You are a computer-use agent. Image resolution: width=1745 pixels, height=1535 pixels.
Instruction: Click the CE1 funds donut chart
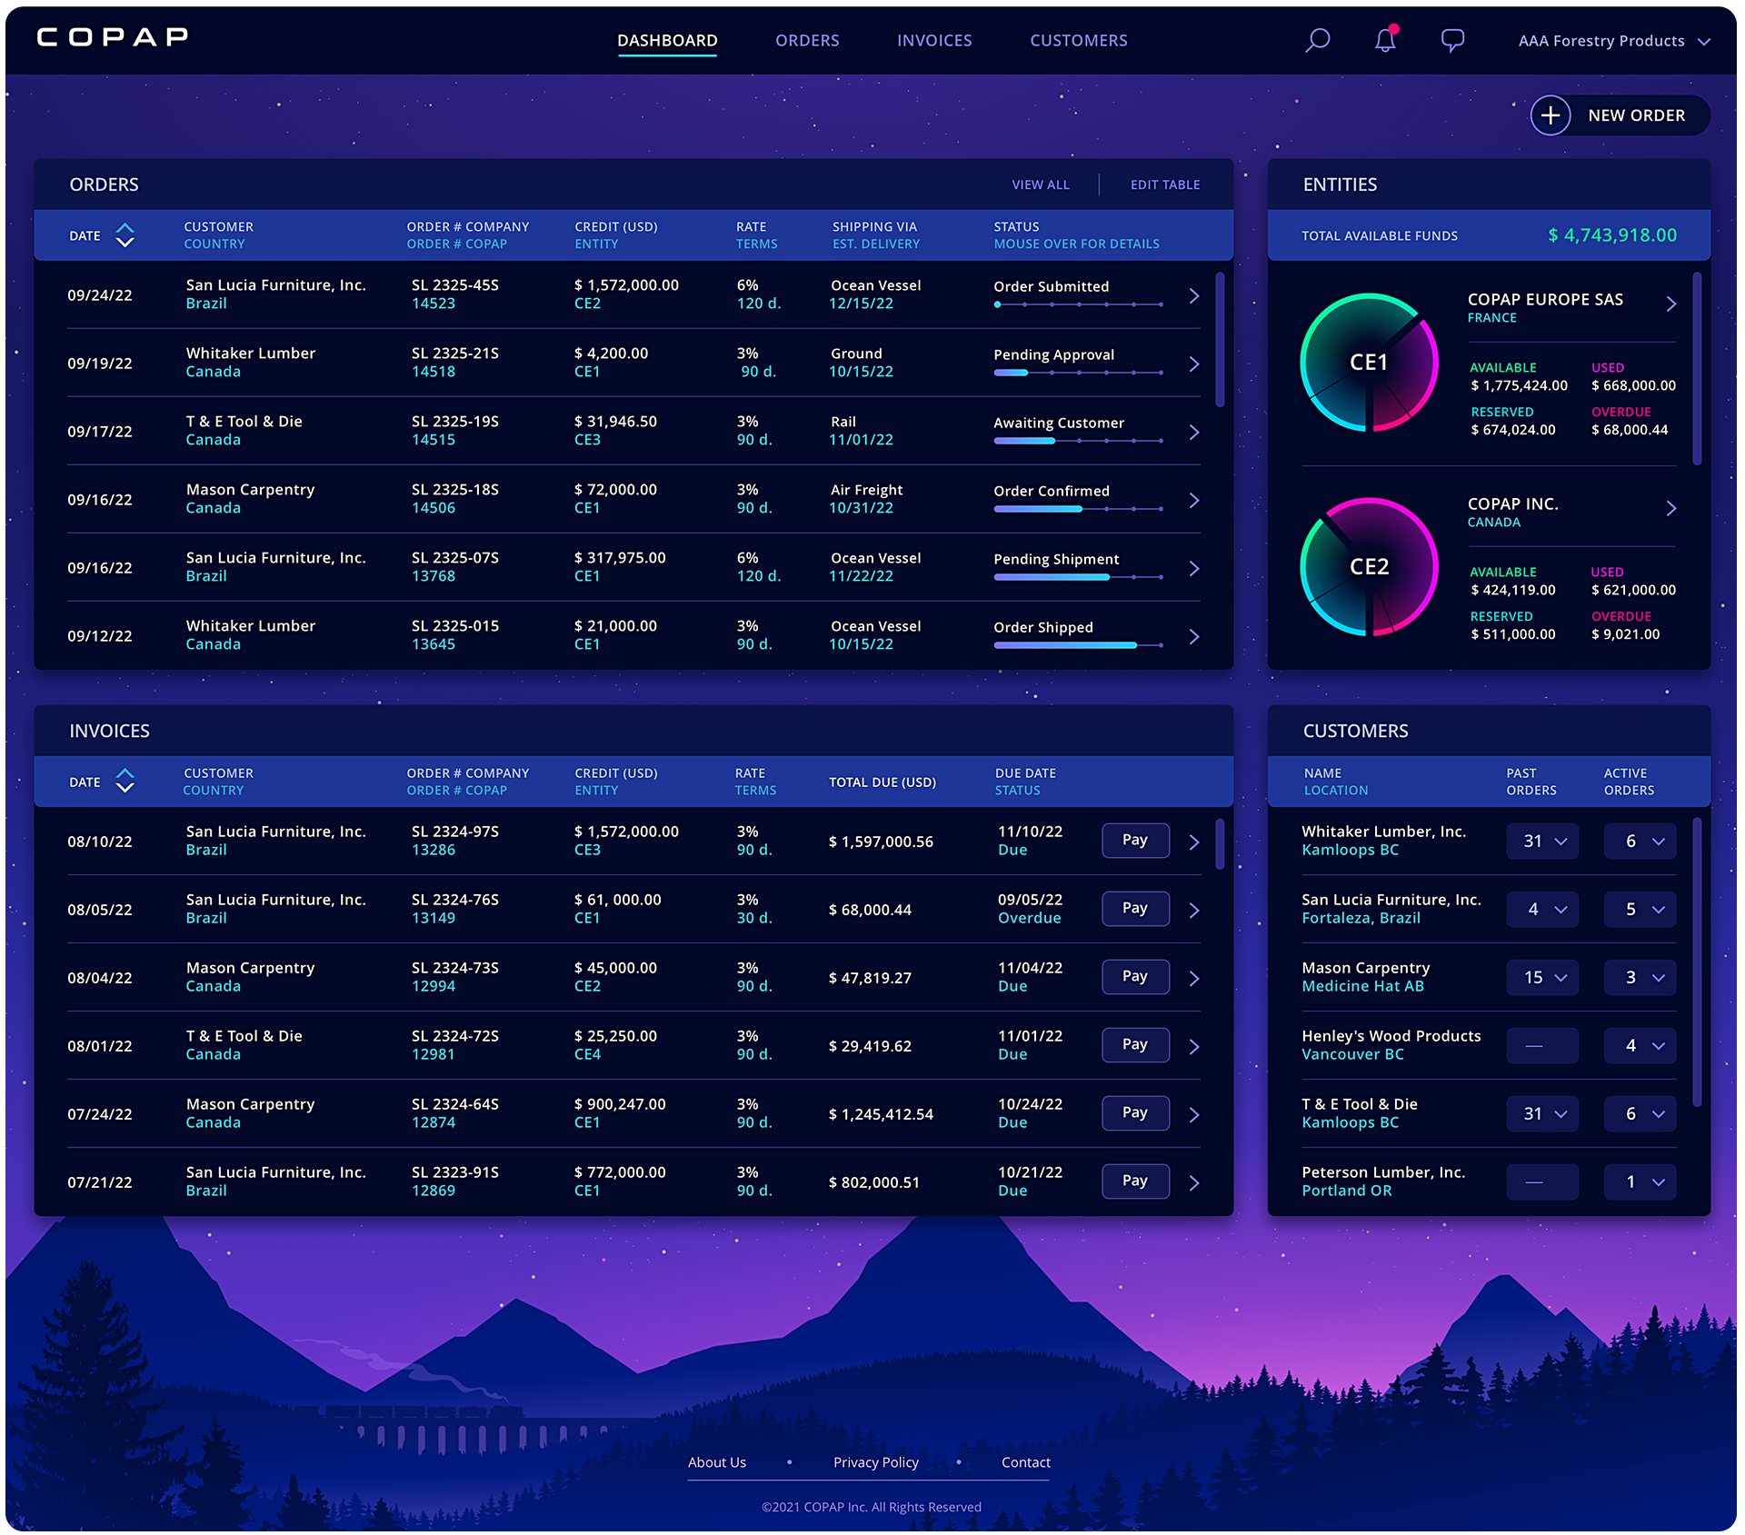(x=1369, y=362)
